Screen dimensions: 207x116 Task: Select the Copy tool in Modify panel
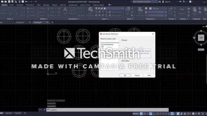click(x=30, y=12)
